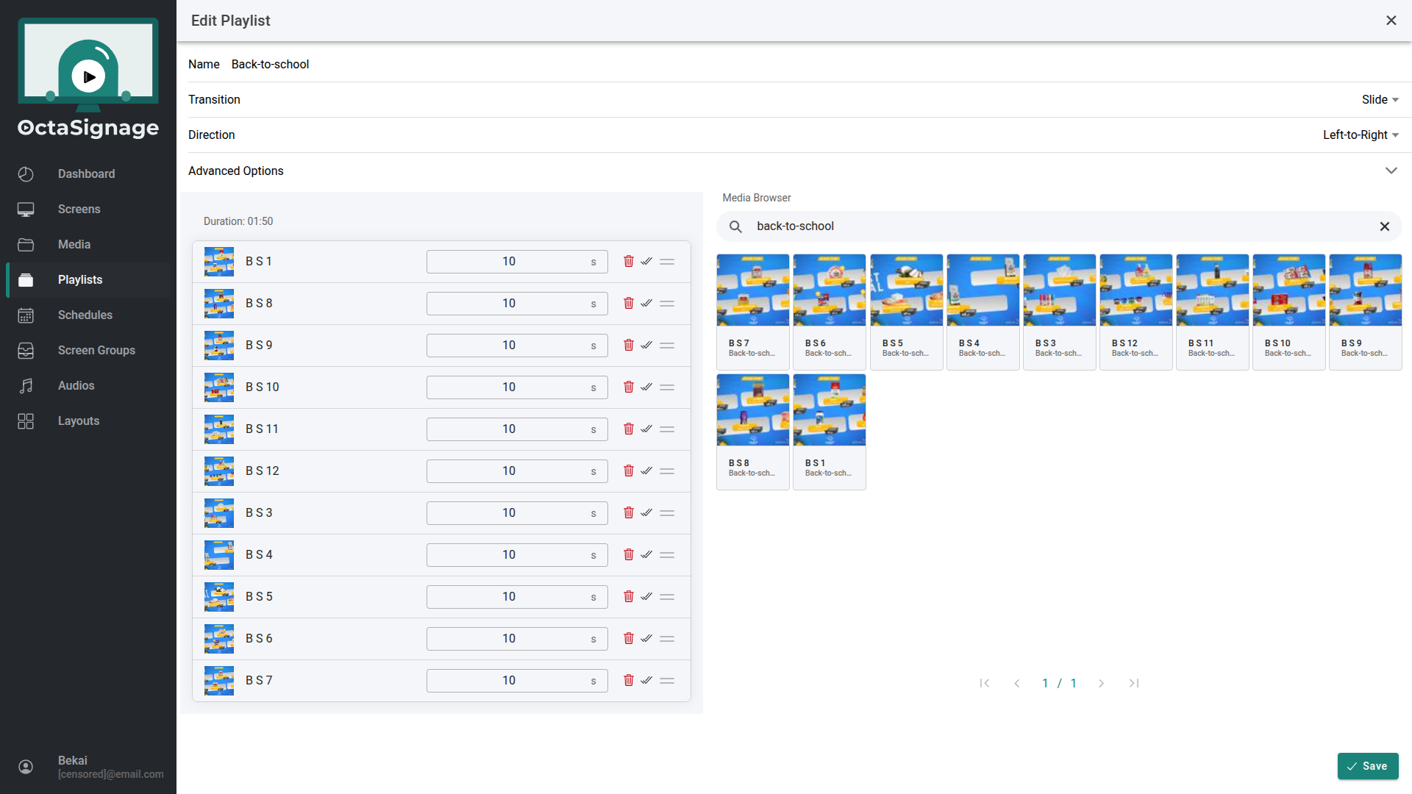Toggle the double-check mark on B S 7 row
The width and height of the screenshot is (1412, 794).
[646, 680]
